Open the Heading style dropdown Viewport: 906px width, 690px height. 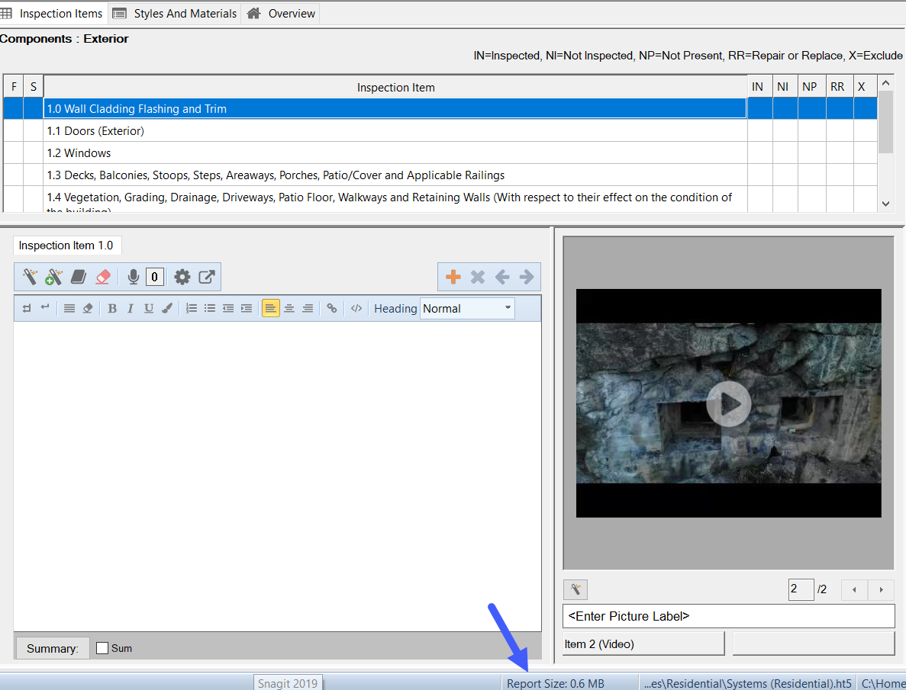pyautogui.click(x=467, y=309)
